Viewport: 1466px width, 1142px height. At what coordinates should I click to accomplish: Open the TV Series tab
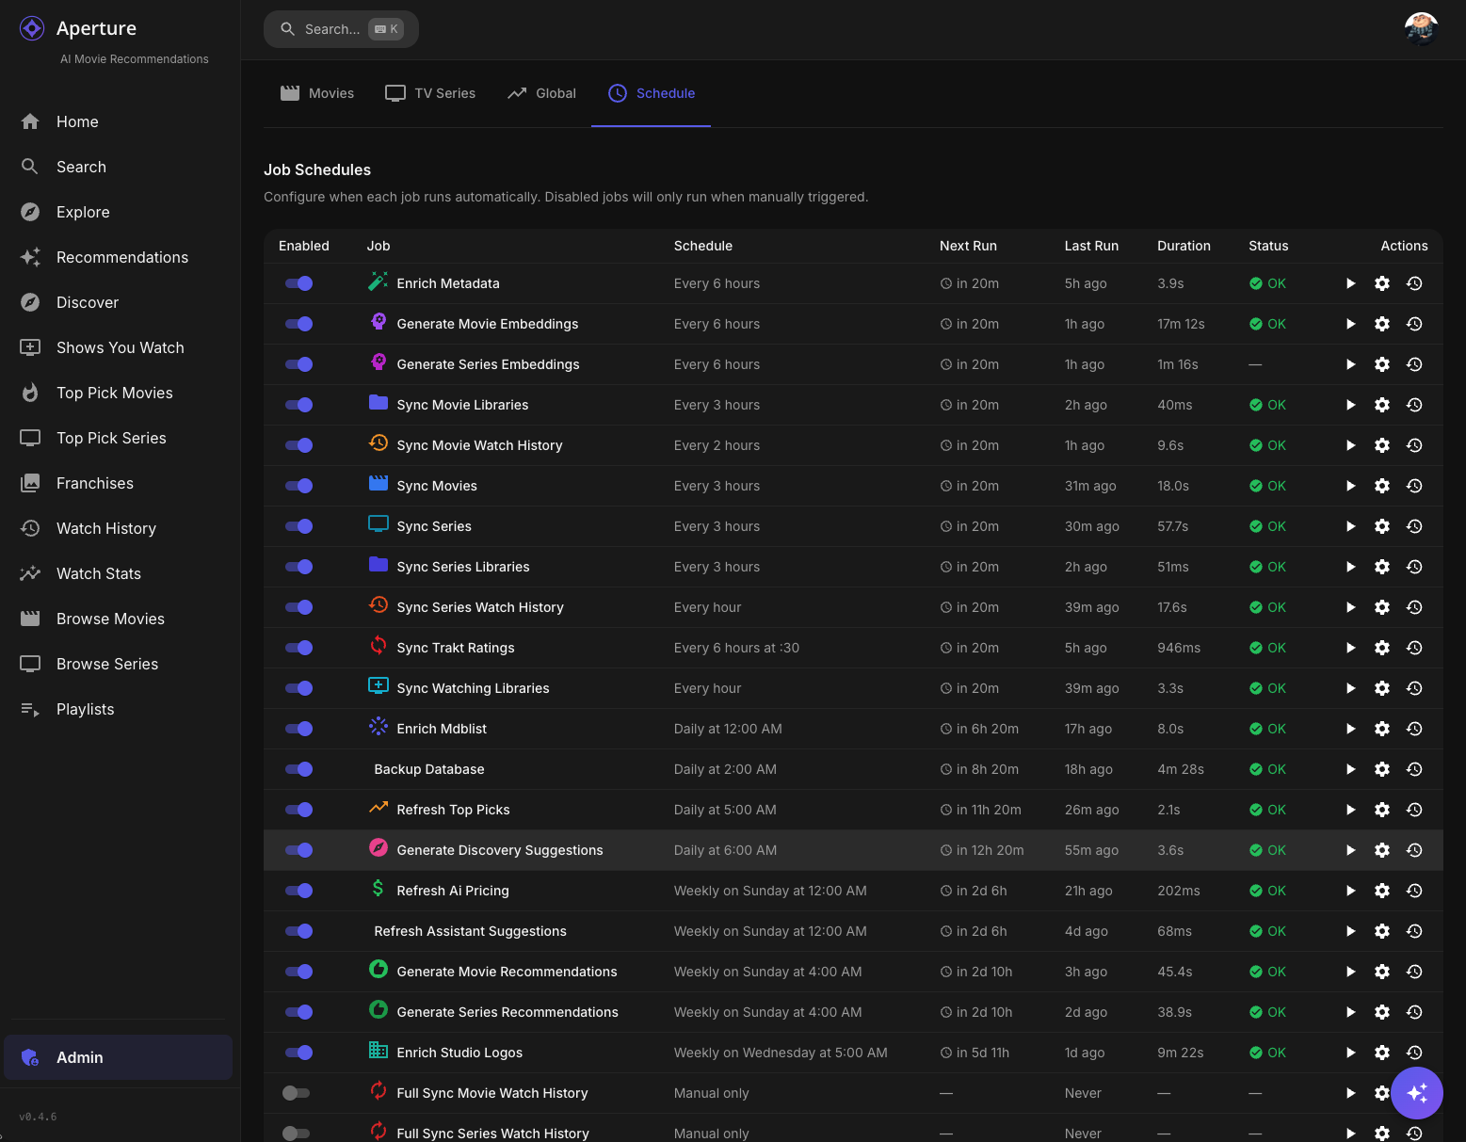(x=430, y=93)
